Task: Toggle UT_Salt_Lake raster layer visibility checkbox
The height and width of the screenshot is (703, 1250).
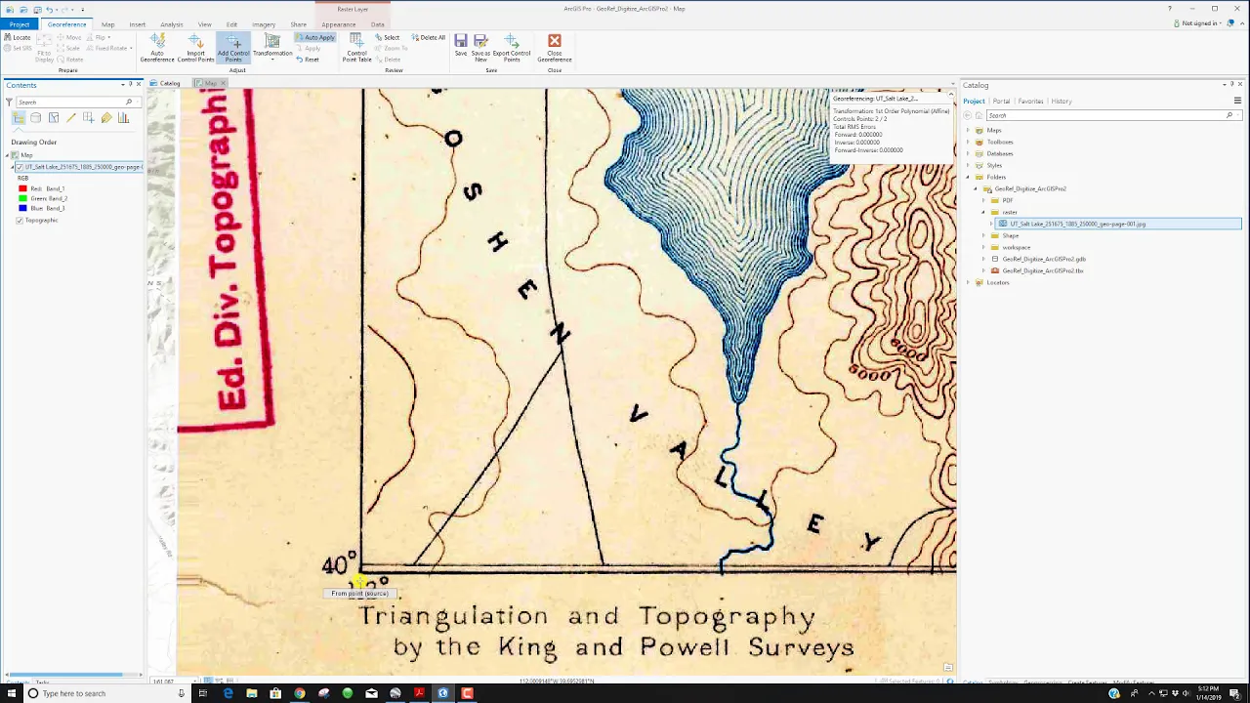Action: tap(20, 167)
